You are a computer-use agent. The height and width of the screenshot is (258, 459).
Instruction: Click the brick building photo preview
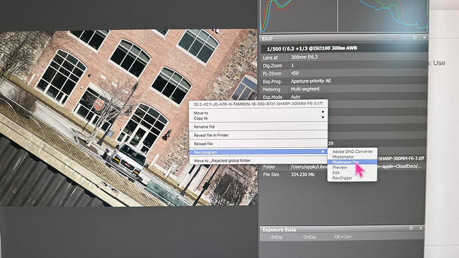[96, 117]
